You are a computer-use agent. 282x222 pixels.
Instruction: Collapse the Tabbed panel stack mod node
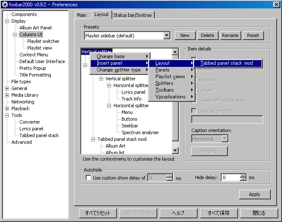coord(93,139)
